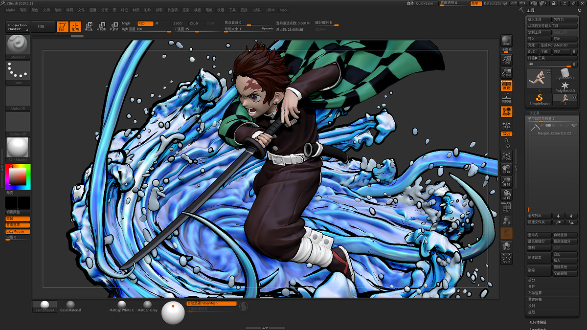587x330 pixels.
Task: Adjust the Rgb强度 100 slider
Action: pos(146,29)
